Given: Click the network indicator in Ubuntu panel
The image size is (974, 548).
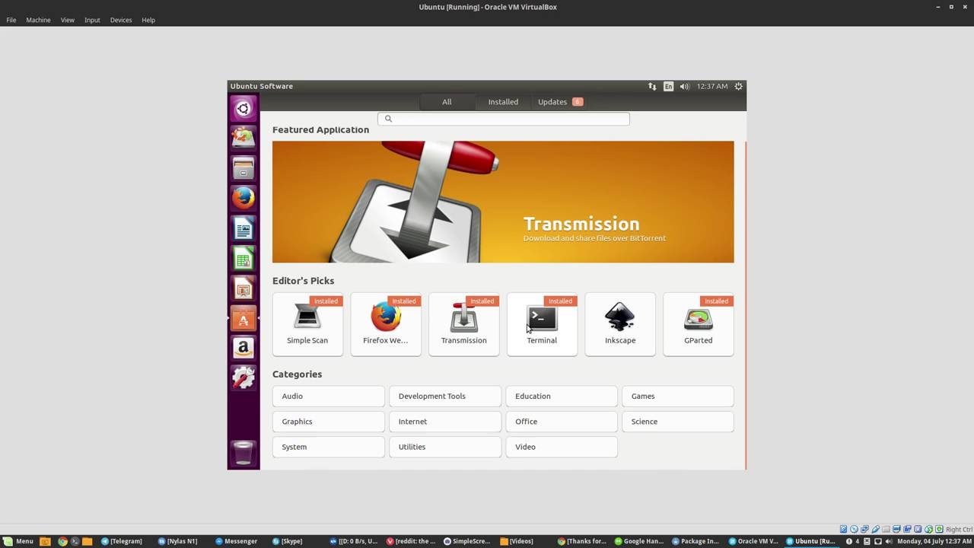Looking at the screenshot, I should (x=652, y=86).
